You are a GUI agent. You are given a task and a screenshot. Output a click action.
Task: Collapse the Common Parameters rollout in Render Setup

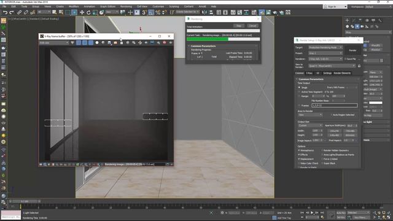pyautogui.click(x=311, y=79)
